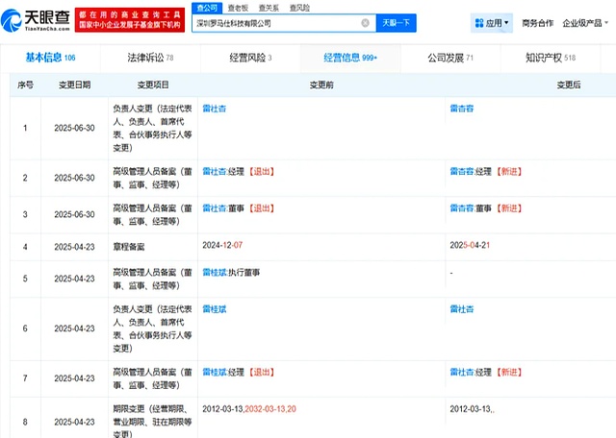Click the row number 4 cell
The width and height of the screenshot is (616, 438).
25,247
